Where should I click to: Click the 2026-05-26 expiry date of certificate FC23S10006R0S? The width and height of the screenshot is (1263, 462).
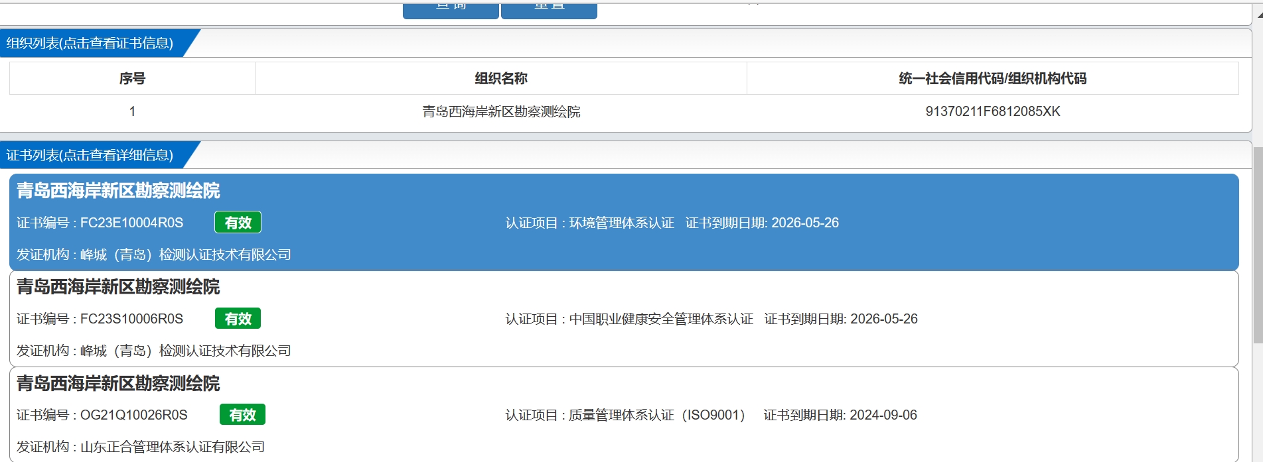884,319
